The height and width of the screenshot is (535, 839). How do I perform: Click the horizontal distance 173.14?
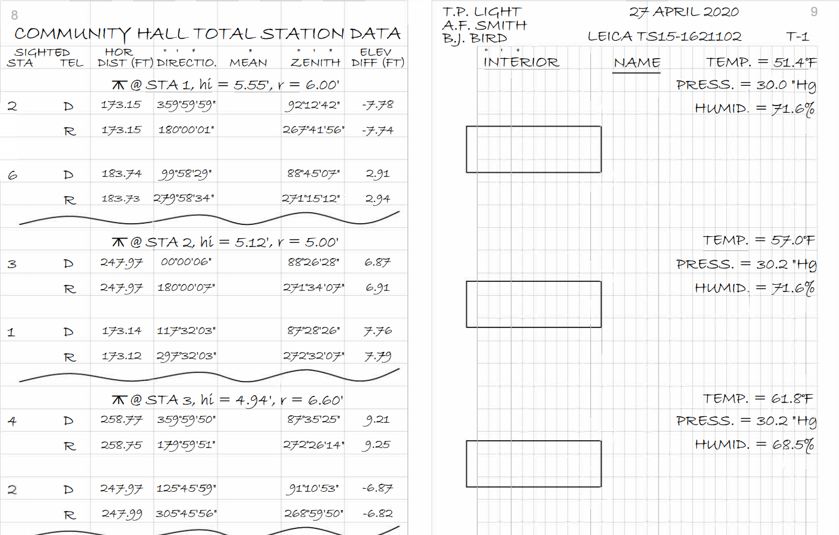(122, 331)
